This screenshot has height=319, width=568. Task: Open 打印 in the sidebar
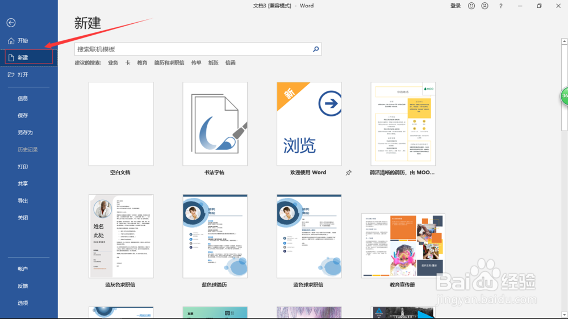tap(23, 166)
